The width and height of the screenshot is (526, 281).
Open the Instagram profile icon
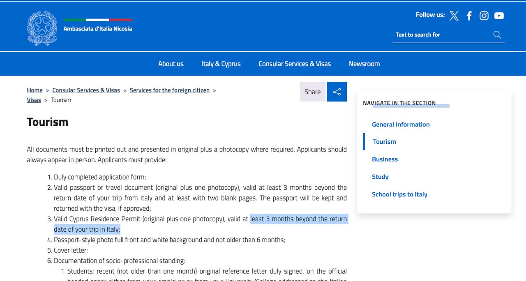point(484,16)
